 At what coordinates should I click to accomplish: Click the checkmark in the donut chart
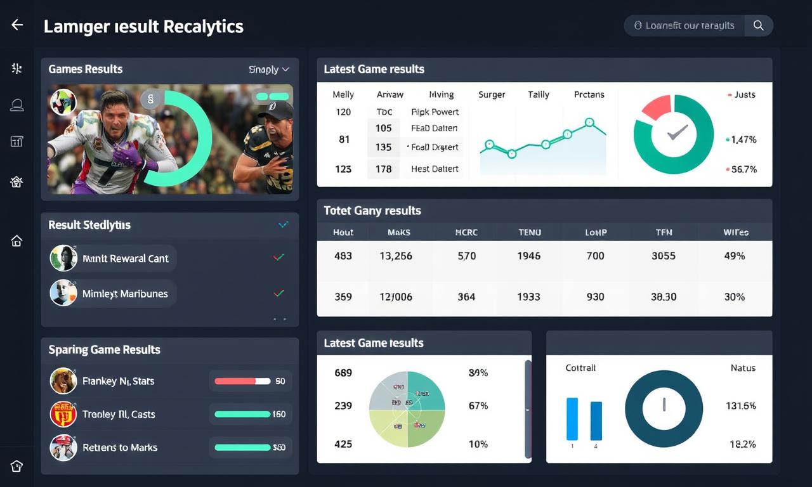tap(677, 133)
